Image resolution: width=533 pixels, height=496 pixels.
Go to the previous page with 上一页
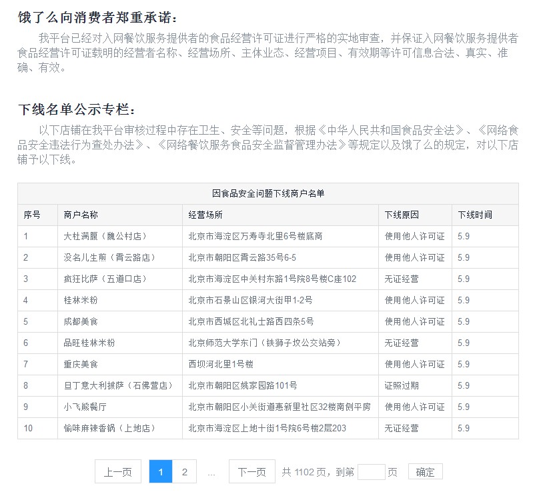[118, 471]
